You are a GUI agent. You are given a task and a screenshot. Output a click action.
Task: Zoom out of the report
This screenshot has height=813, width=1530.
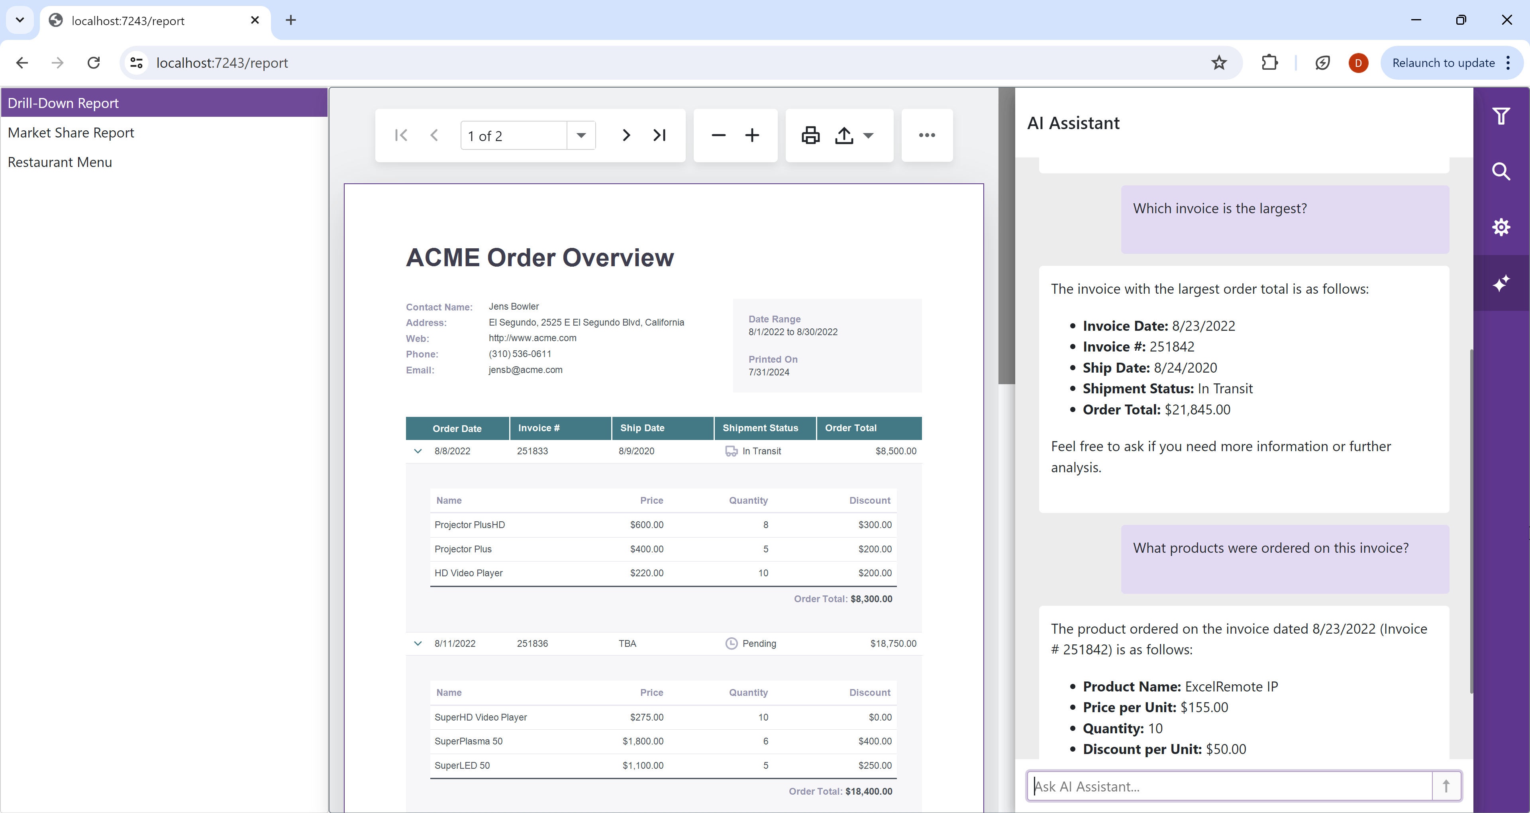(719, 135)
